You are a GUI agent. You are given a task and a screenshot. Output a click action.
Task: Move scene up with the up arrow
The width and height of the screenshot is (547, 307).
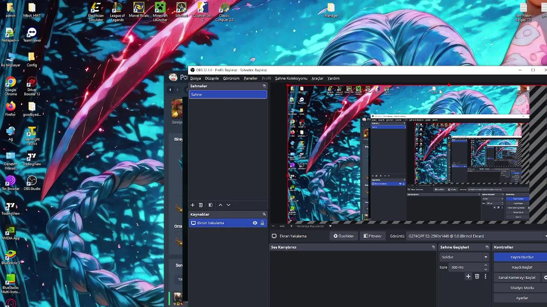[221, 205]
